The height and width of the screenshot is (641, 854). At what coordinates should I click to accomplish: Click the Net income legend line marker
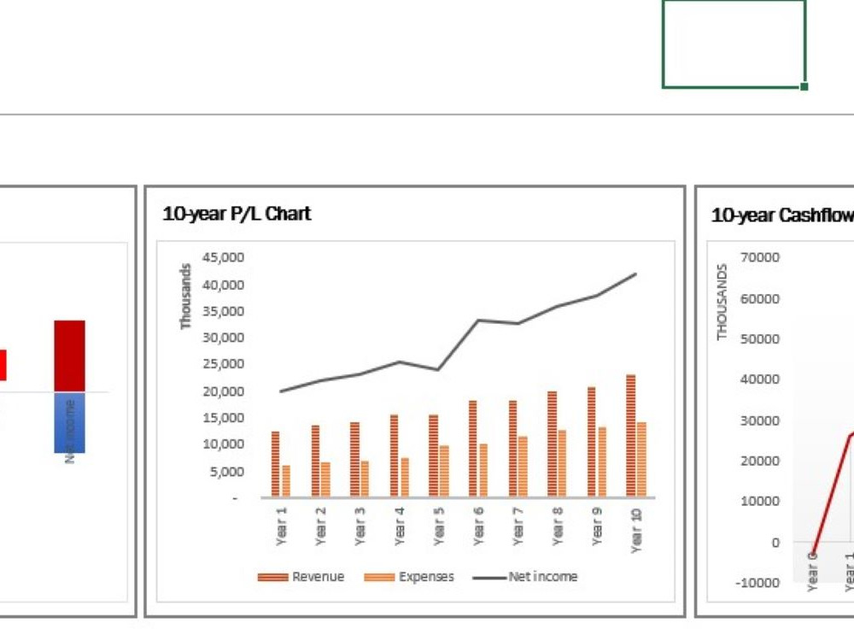click(489, 578)
